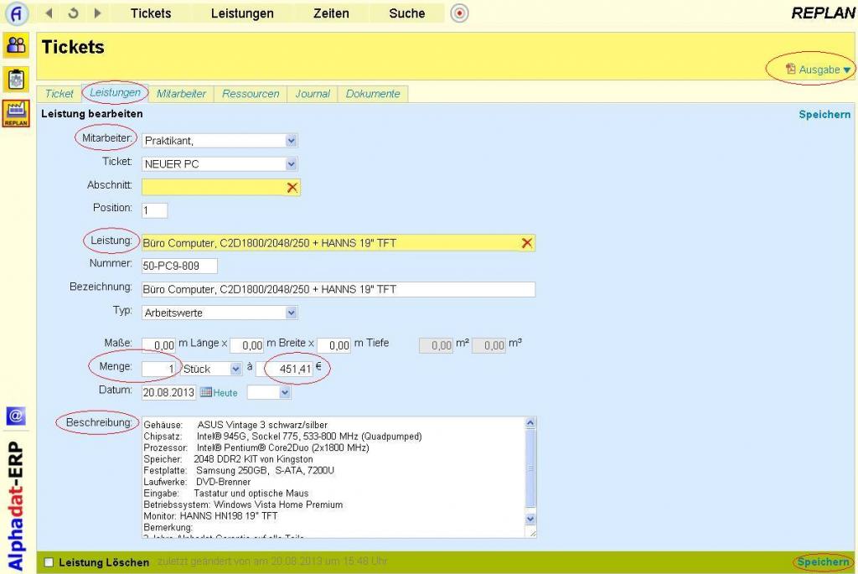Open the clipboard sidebar icon
This screenshot has width=858, height=574.
(x=17, y=80)
